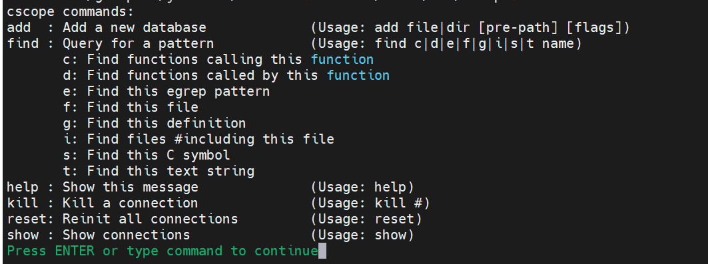708x264 pixels.
Task: Click 'Query for a pattern' text
Action: click(138, 44)
